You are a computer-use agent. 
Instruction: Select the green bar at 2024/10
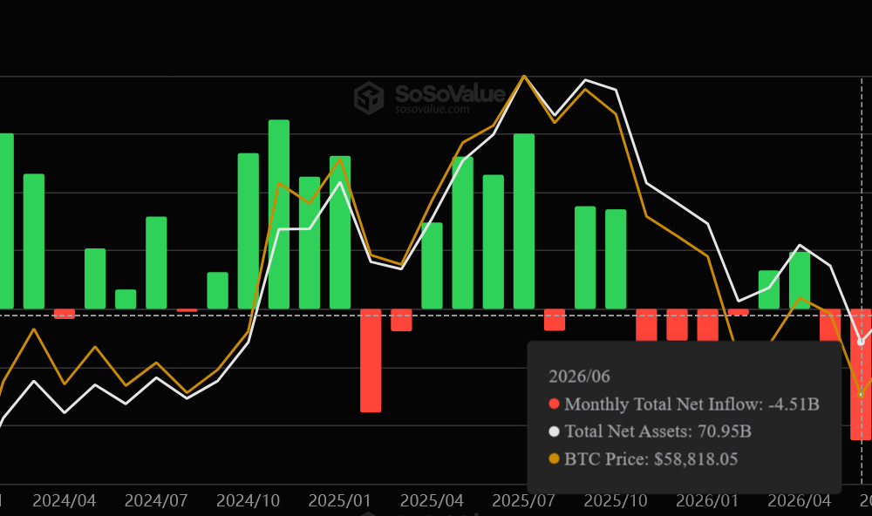point(248,231)
